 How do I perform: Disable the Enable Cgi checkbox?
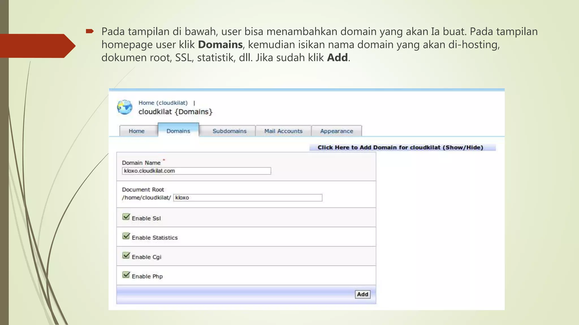(126, 256)
